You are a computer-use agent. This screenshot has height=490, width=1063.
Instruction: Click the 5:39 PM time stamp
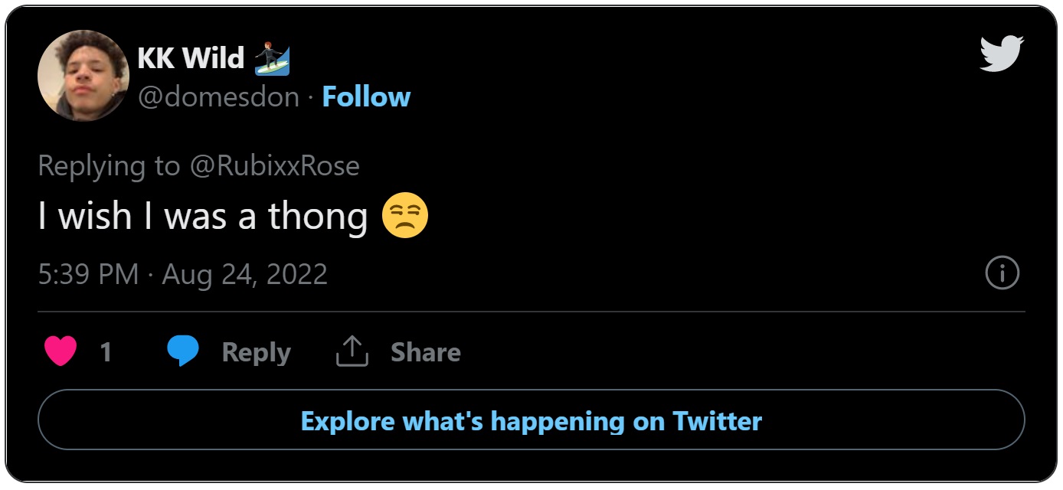pyautogui.click(x=88, y=274)
